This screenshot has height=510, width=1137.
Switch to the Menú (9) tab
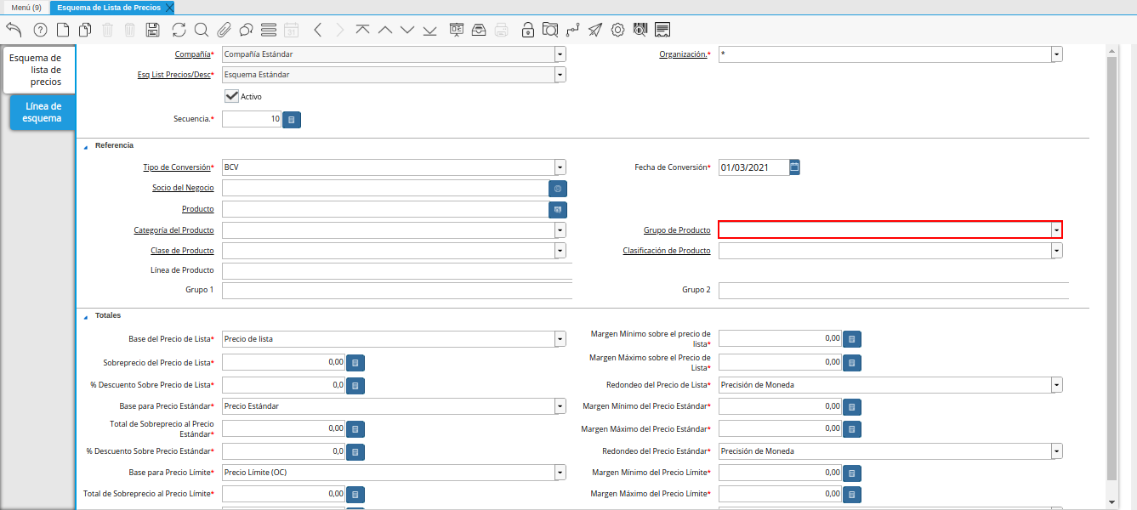point(26,8)
